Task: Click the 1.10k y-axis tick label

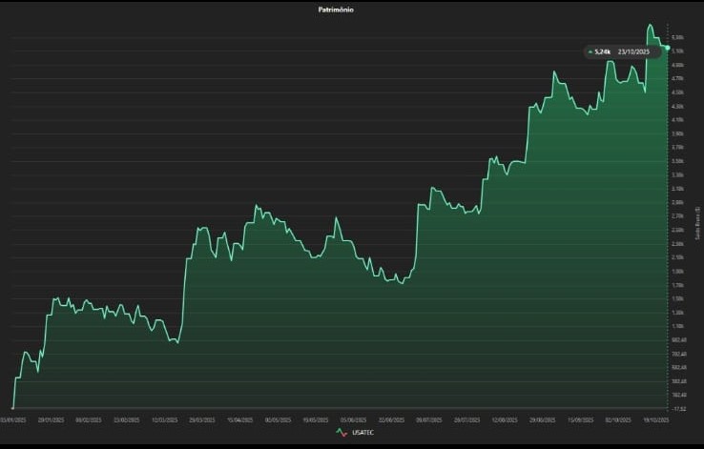Action: click(678, 326)
